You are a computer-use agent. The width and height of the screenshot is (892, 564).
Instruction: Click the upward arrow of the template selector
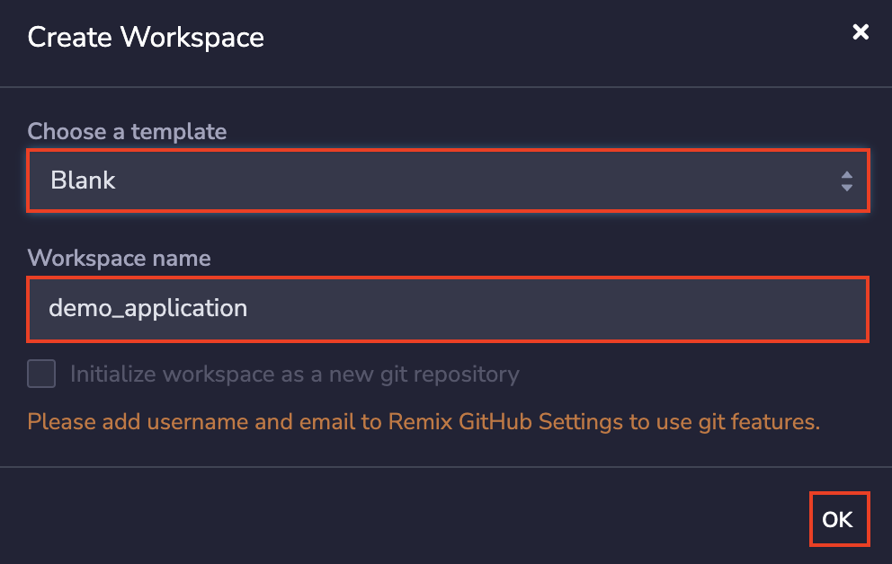pos(846,175)
